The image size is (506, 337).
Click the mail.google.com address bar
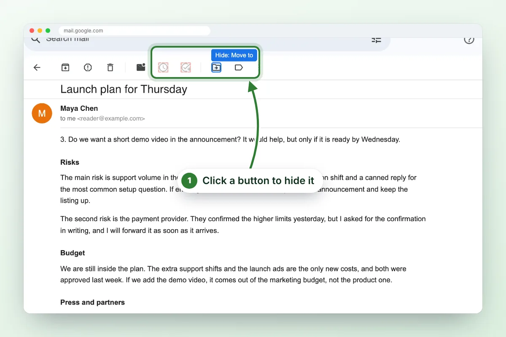coord(134,31)
